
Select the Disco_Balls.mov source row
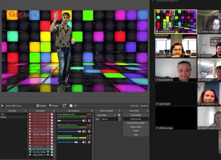coord(41,149)
